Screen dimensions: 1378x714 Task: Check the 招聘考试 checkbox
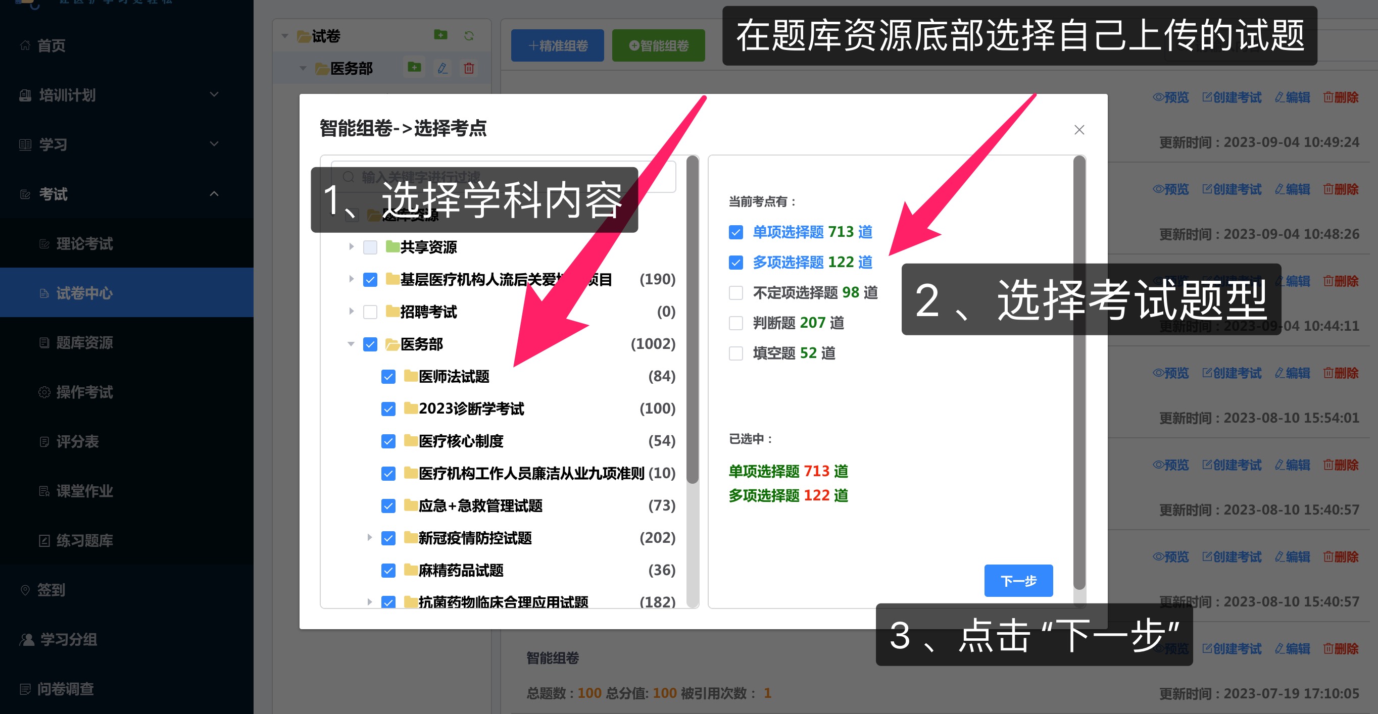[x=370, y=312]
